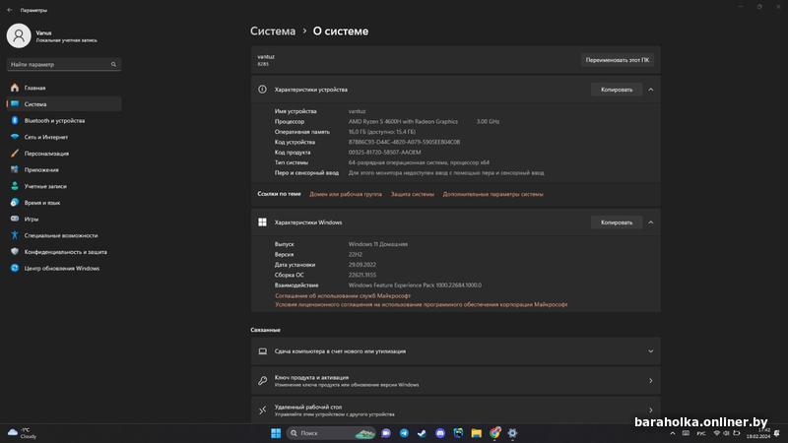Open Удаленный рабочий стол chevron
Screen dimensions: 788x443
[x=651, y=411]
